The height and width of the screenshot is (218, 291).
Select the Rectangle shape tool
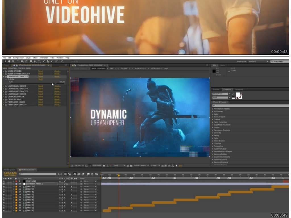(x=31, y=61)
